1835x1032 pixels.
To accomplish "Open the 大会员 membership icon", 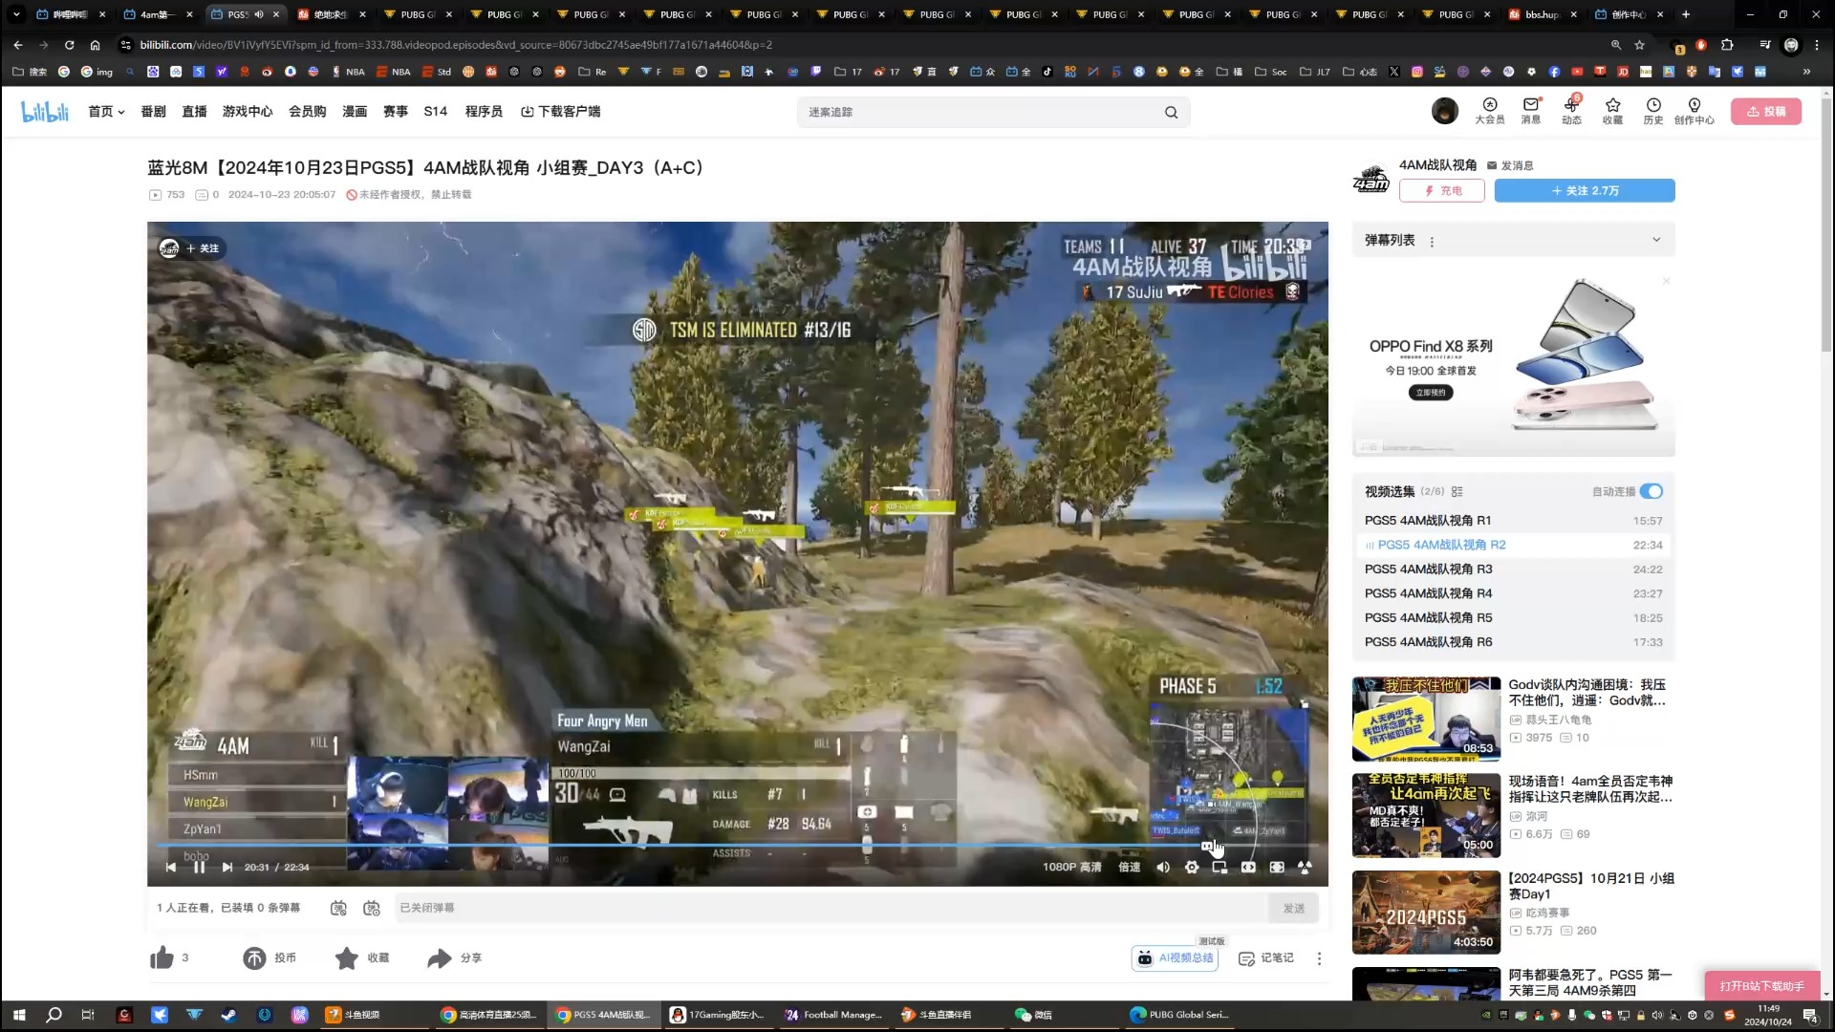I will coord(1489,111).
